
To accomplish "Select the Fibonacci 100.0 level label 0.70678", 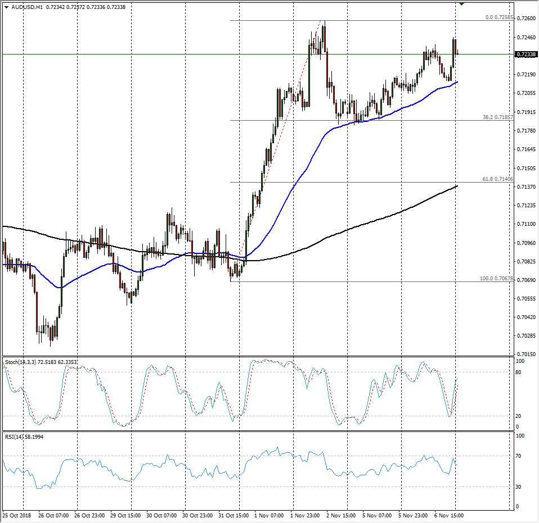I will [496, 279].
